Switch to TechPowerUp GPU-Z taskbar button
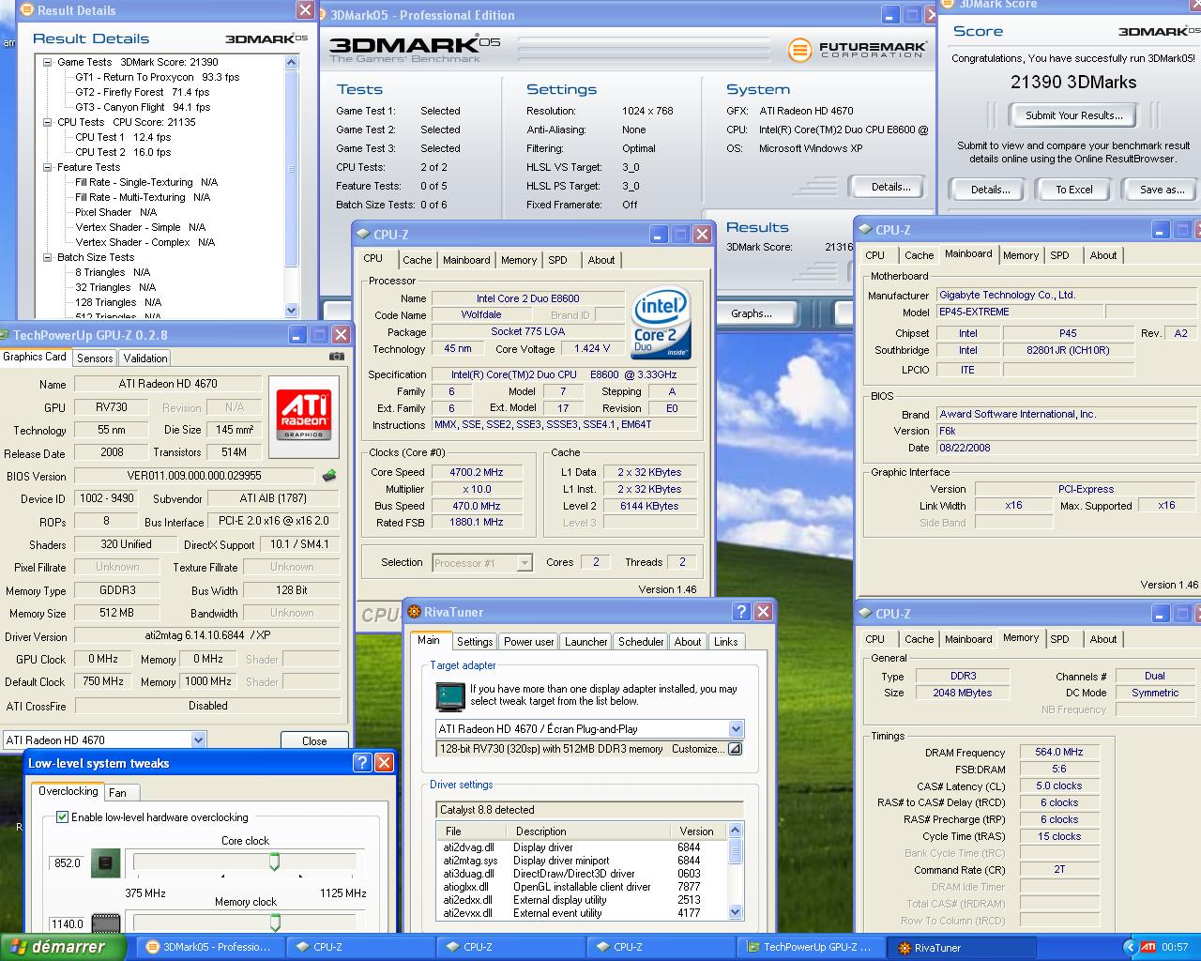This screenshot has height=961, width=1201. point(809,947)
